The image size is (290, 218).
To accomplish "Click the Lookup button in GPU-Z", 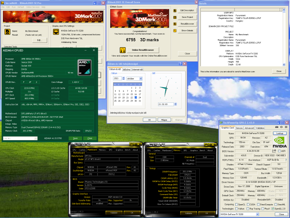I will click(279, 133).
